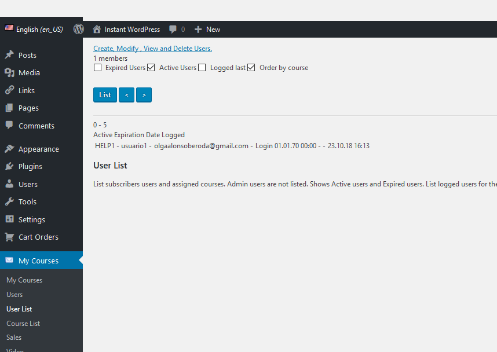Click the Media icon in sidebar
Screen dimensions: 497x352
click(x=9, y=72)
